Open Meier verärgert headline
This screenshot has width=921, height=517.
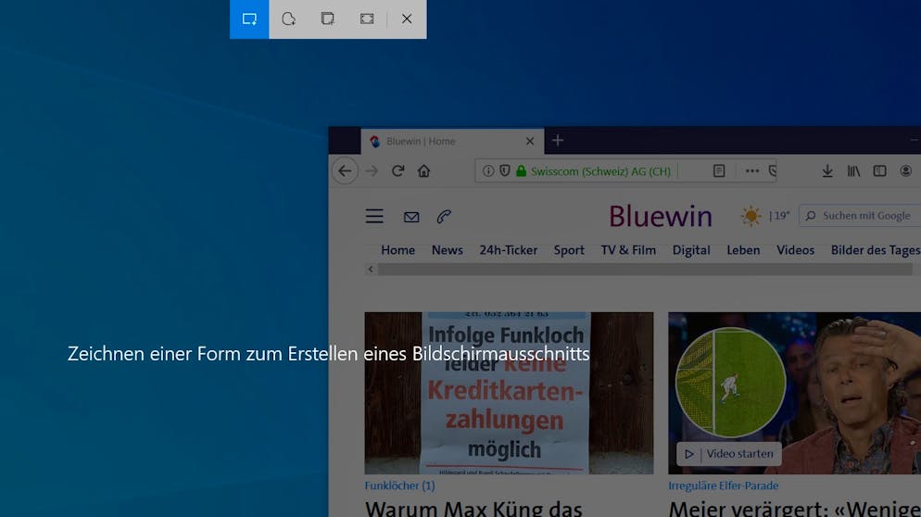(794, 508)
